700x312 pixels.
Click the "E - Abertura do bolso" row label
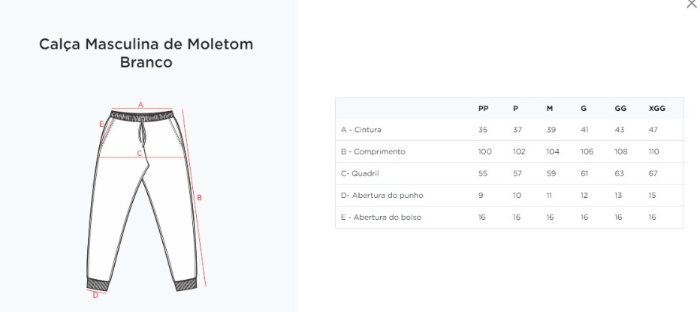(381, 217)
